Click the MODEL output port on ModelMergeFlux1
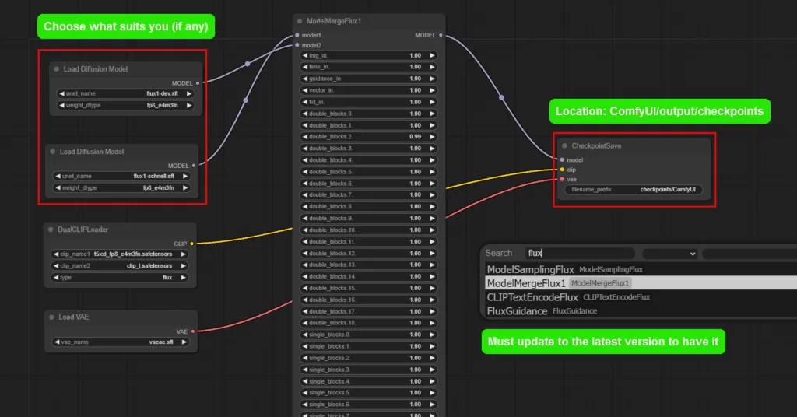 (x=441, y=35)
